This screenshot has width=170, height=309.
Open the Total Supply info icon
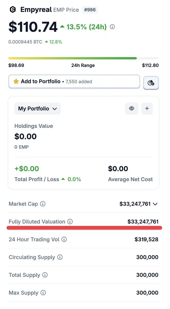click(45, 275)
